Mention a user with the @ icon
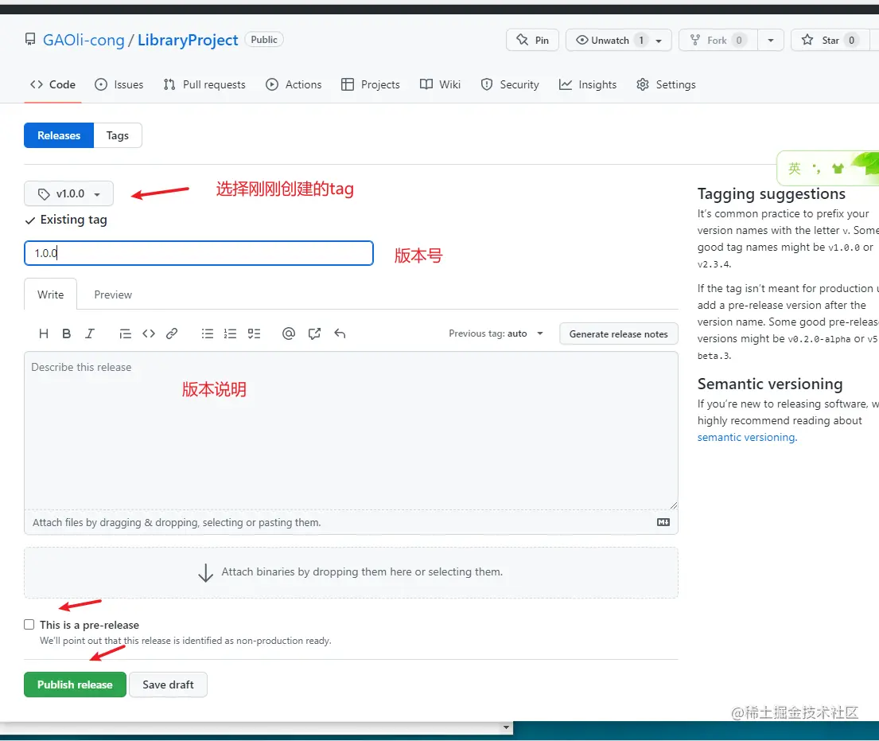The width and height of the screenshot is (879, 741). pyautogui.click(x=289, y=333)
